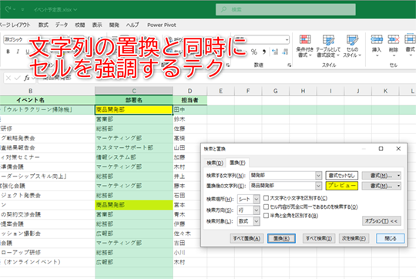The height and width of the screenshot is (279, 416).
Task: Increase decimal places button
Action: (x=275, y=52)
